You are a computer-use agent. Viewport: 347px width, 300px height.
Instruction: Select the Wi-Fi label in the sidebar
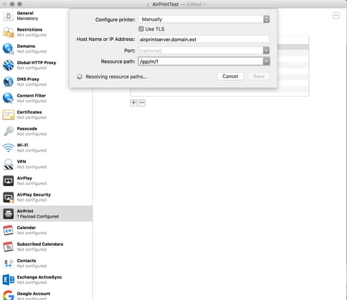click(22, 145)
